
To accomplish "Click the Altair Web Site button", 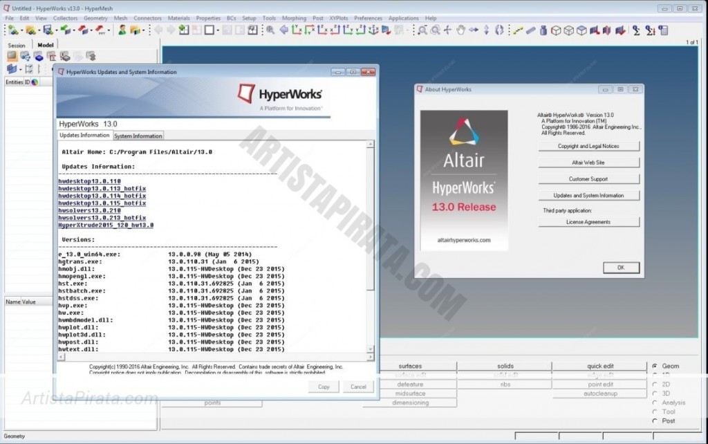I will coord(588,162).
